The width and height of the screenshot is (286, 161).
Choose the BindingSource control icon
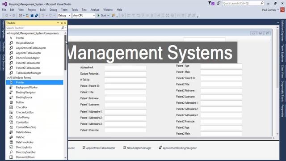(x=11, y=97)
